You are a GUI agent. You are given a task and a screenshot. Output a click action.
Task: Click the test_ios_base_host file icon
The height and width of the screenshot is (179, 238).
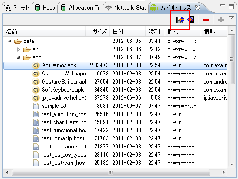pyautogui.click(x=36, y=147)
